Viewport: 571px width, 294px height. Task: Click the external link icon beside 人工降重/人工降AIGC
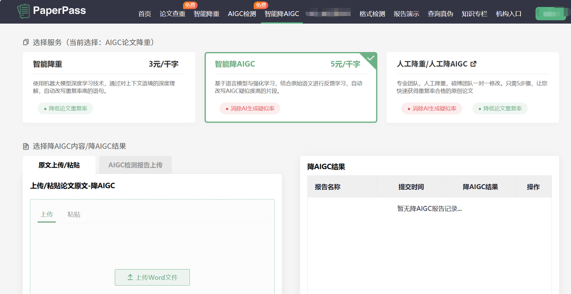(473, 64)
